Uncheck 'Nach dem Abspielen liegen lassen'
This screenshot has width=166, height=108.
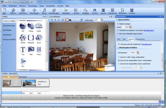[118, 34]
